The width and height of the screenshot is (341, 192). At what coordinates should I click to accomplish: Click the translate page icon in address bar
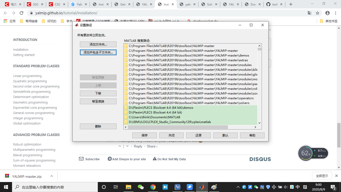pyautogui.click(x=310, y=13)
